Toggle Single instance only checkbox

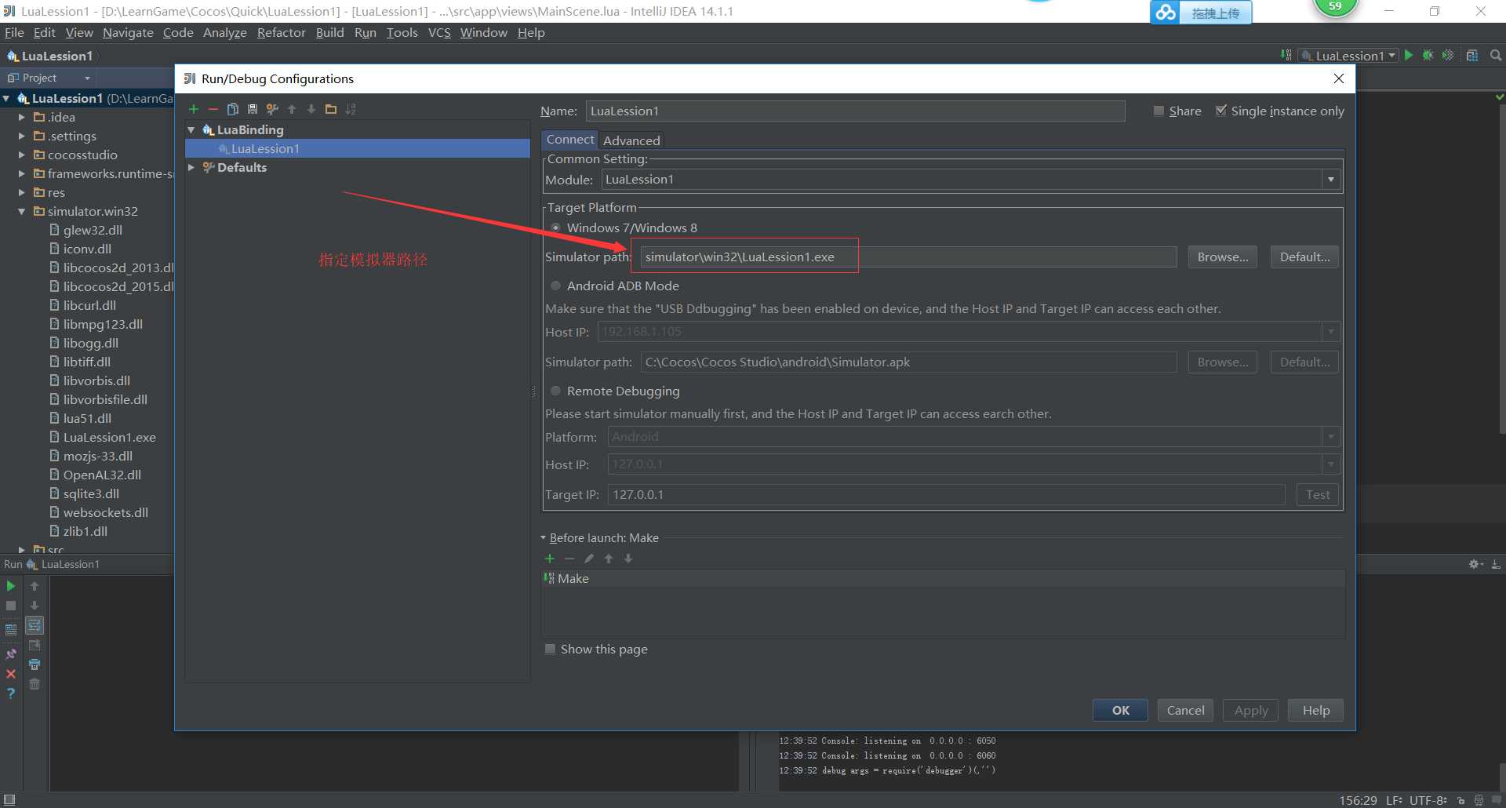[1221, 111]
